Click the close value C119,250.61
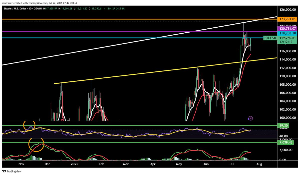This screenshot has height=175, width=300. click(x=96, y=8)
